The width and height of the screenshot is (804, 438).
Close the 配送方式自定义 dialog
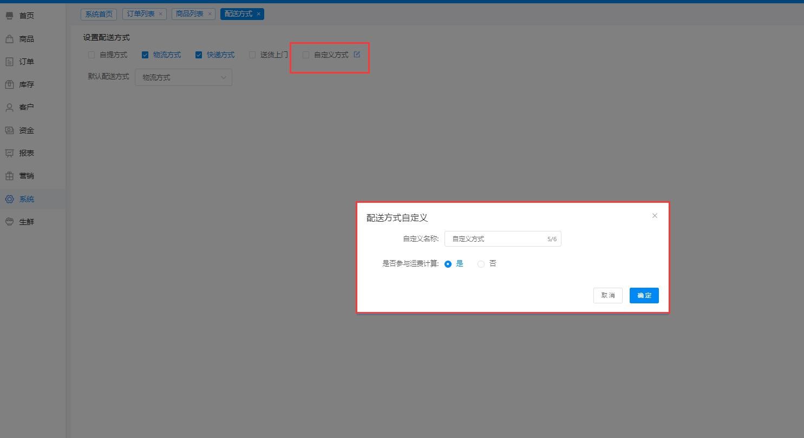(x=655, y=216)
